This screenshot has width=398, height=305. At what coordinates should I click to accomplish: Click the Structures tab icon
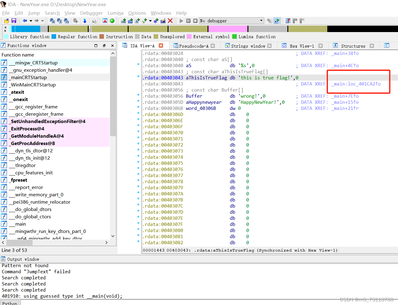coord(336,45)
